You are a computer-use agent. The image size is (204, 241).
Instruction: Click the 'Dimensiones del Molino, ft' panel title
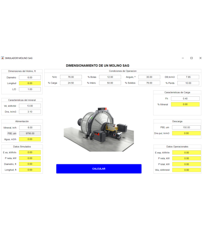pos(22,71)
